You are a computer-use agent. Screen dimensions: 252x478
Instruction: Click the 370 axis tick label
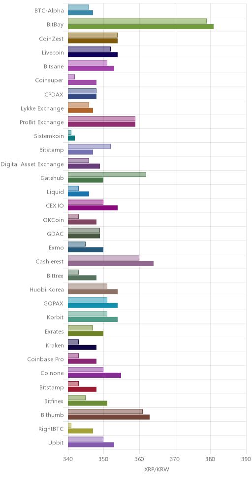pos(175,459)
